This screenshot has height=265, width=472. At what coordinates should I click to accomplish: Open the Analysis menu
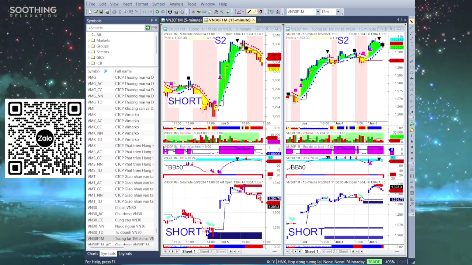point(176,4)
